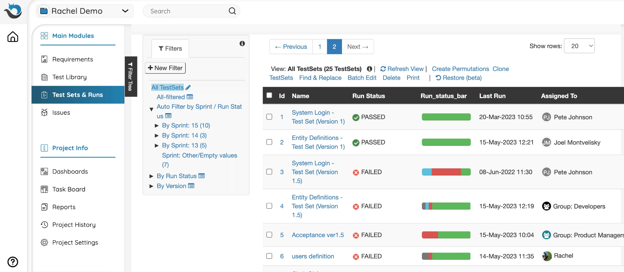Click the Reports icon
This screenshot has height=272, width=624.
[x=44, y=207]
